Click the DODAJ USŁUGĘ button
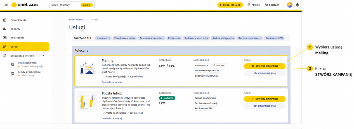The height and width of the screenshot is (129, 354). point(230,5)
